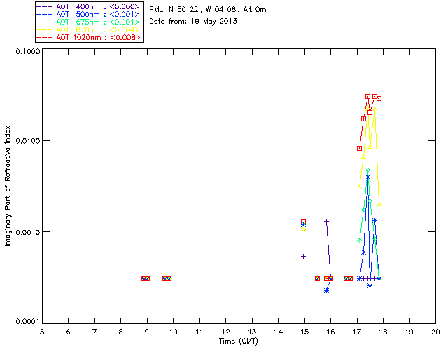Click the 'Time (GMT)' x-axis label
Image resolution: width=448 pixels, height=359 pixels.
pos(238,341)
